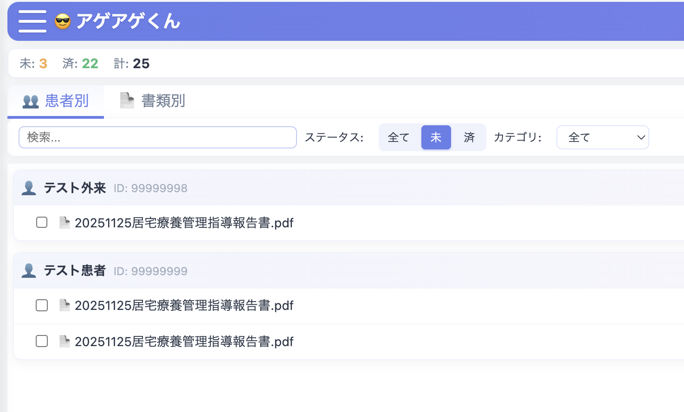Check the first checkbox under テスト患者
684x412 pixels.
[x=41, y=305]
